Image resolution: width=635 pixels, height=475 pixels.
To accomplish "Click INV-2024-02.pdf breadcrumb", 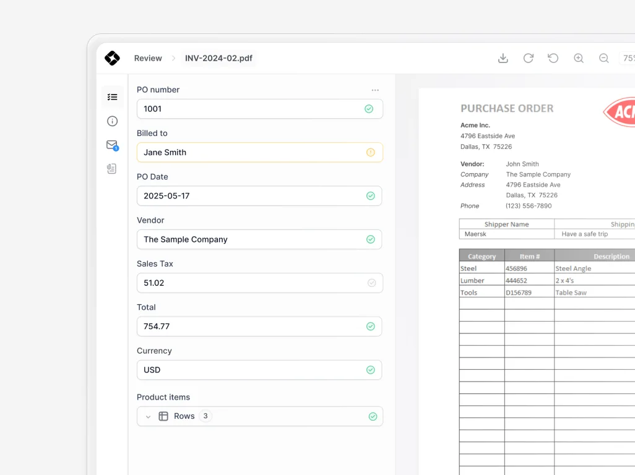I will (x=218, y=58).
